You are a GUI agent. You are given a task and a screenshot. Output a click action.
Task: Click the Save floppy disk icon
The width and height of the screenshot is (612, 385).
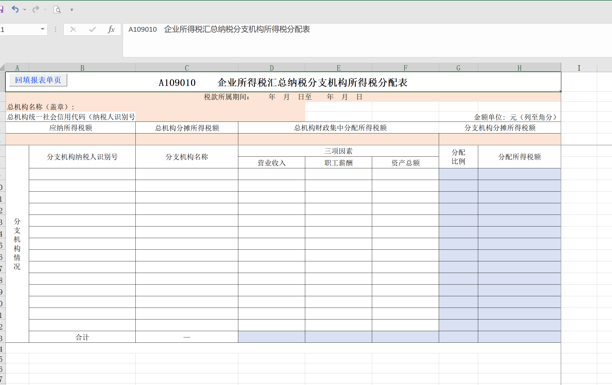1,10
